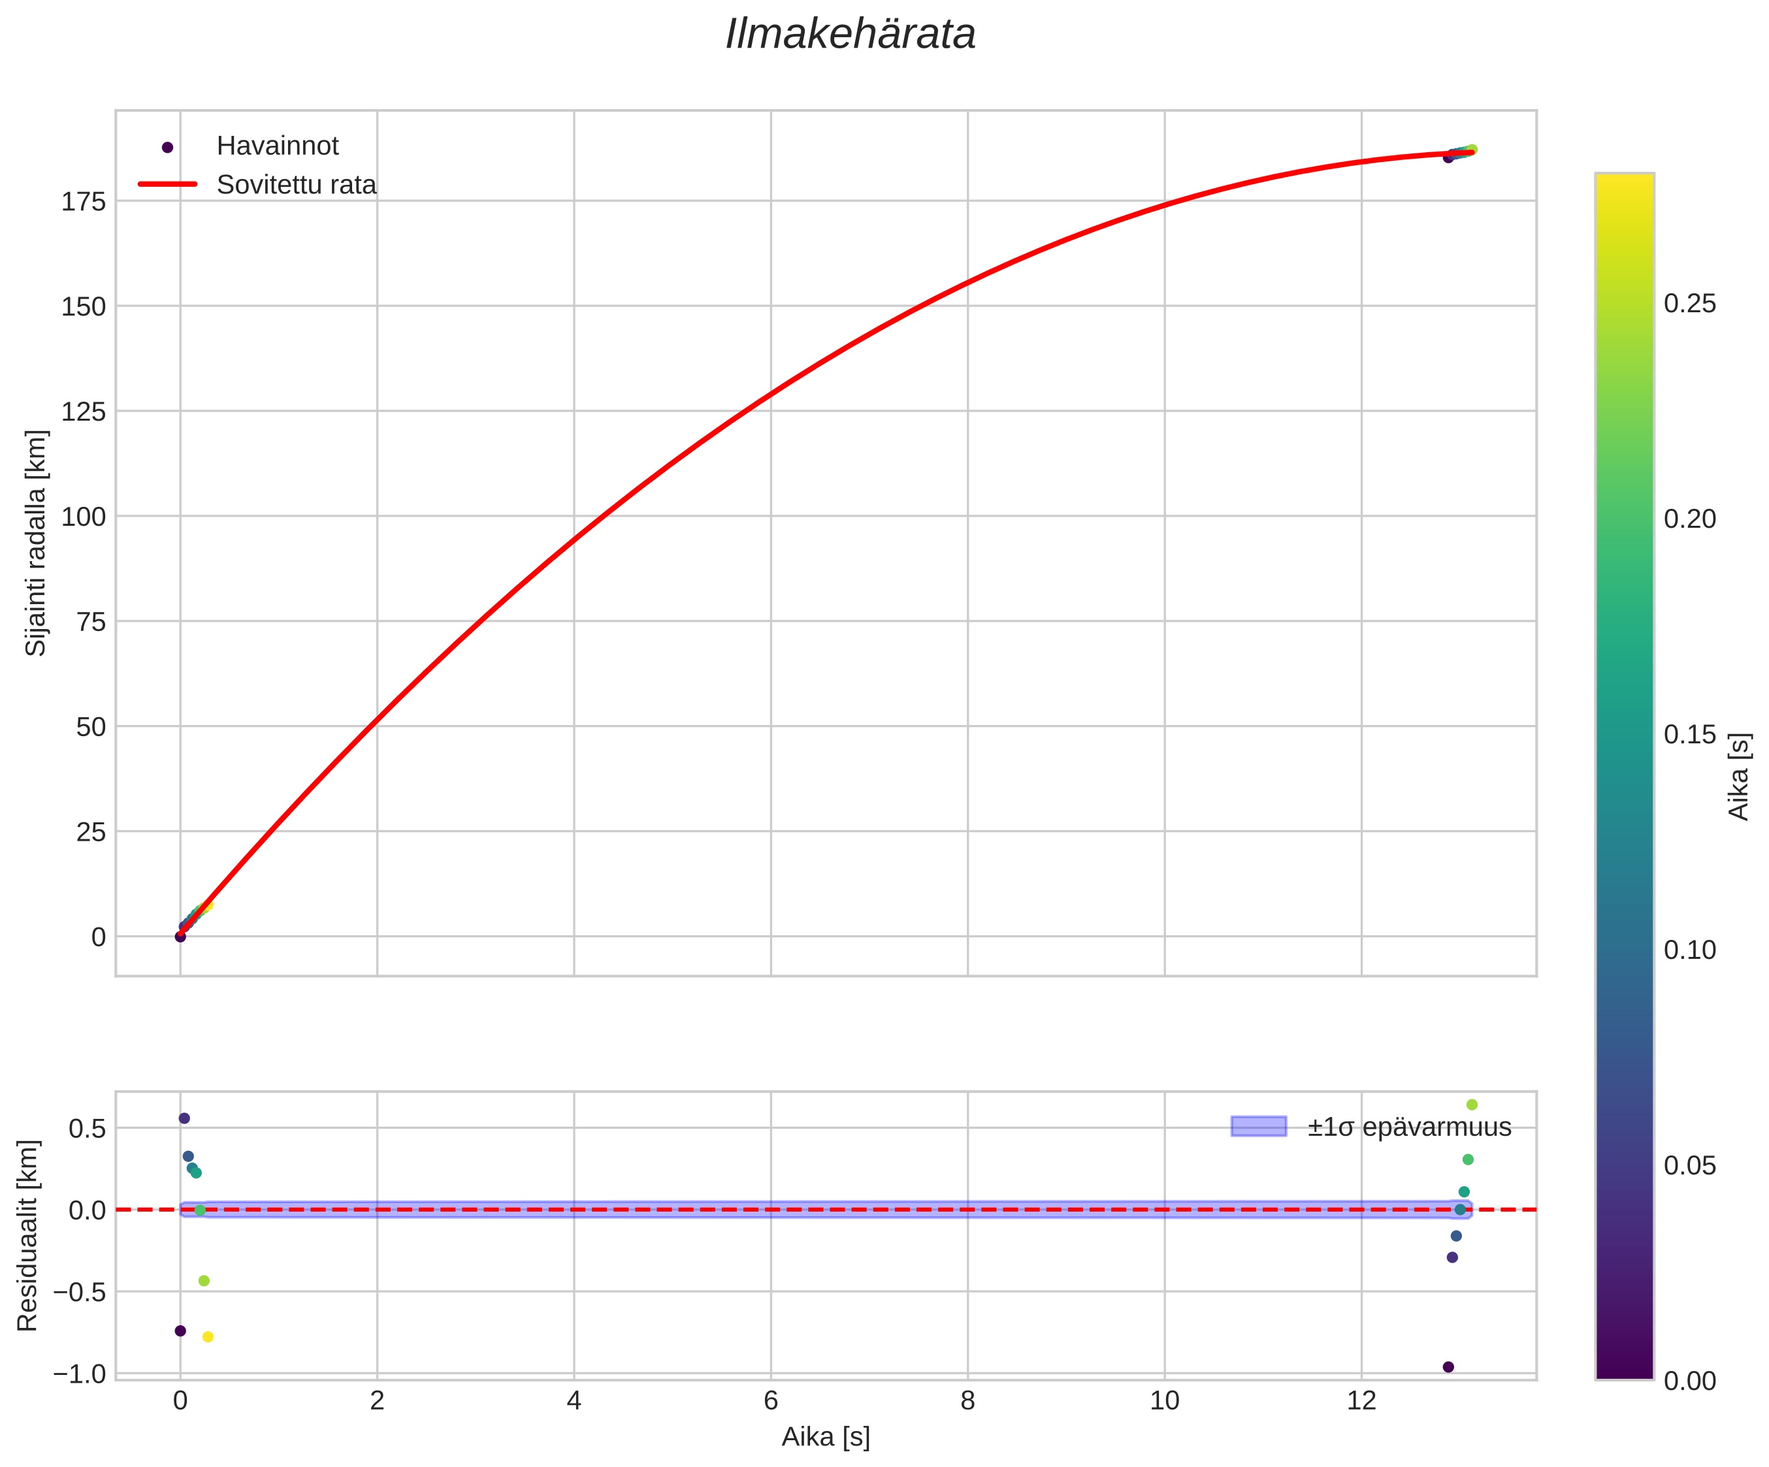The image size is (1769, 1467).
Task: Click the lowest residual point near 13 s
Action: pos(1448,1367)
